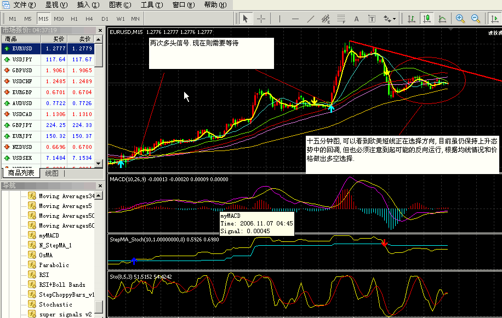The width and height of the screenshot is (502, 318).
Task: Close the navigator panel
Action: [100, 186]
